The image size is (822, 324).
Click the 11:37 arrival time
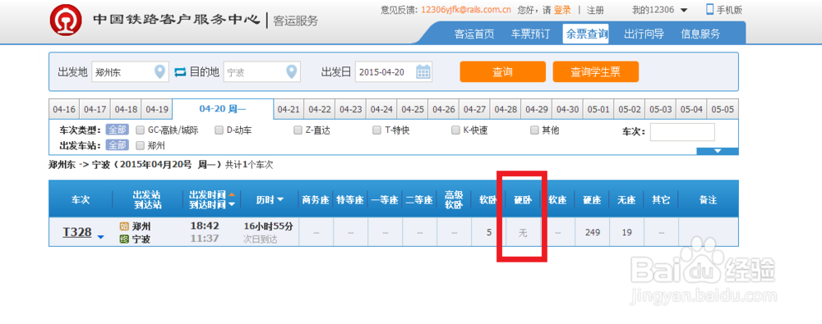[x=205, y=239]
